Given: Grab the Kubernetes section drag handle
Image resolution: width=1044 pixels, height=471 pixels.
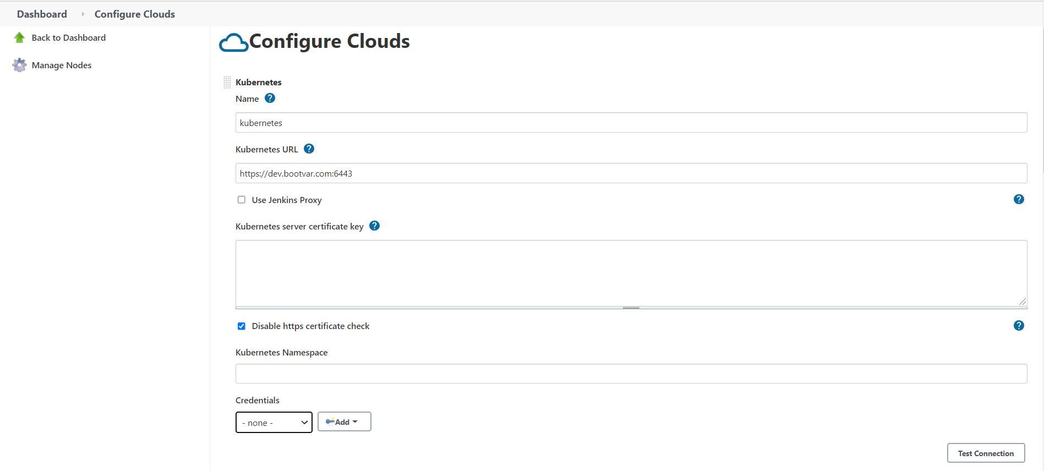Looking at the screenshot, I should (227, 82).
